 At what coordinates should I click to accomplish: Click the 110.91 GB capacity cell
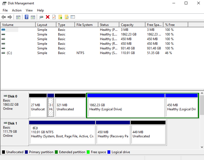coord(128,53)
